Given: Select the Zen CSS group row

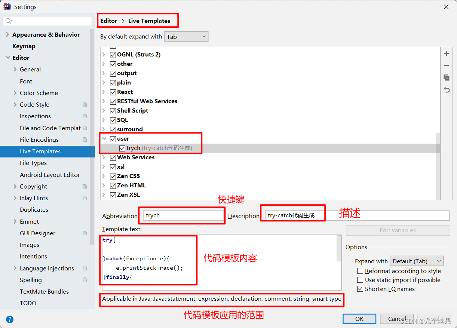Looking at the screenshot, I should (270, 176).
